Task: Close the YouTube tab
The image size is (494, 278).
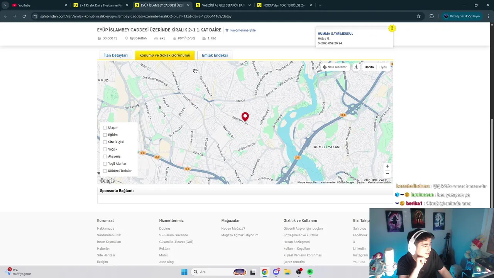Action: tap(66, 5)
